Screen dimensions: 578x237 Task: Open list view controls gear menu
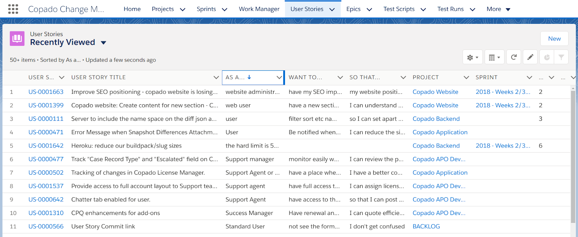(473, 57)
